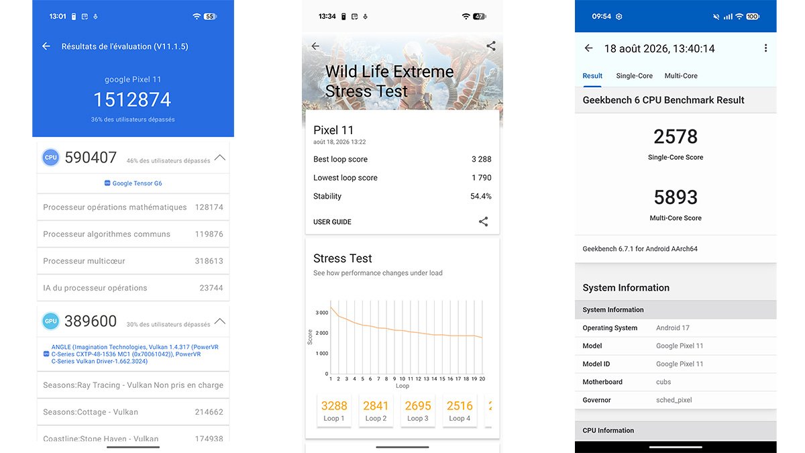Click the CPU badge icon in AnTuTu
Image resolution: width=805 pixels, height=453 pixels.
(50, 158)
